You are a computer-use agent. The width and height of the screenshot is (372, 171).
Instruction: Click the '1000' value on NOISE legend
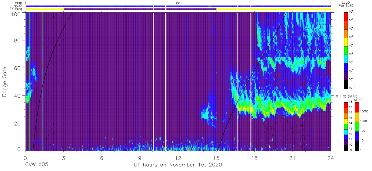[x=364, y=121]
